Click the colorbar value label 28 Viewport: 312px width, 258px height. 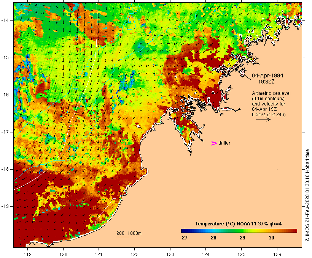pos(213,238)
